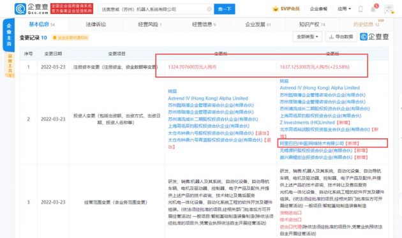Expand the 应用 dropdown
This screenshot has width=402, height=238.
pos(344,9)
